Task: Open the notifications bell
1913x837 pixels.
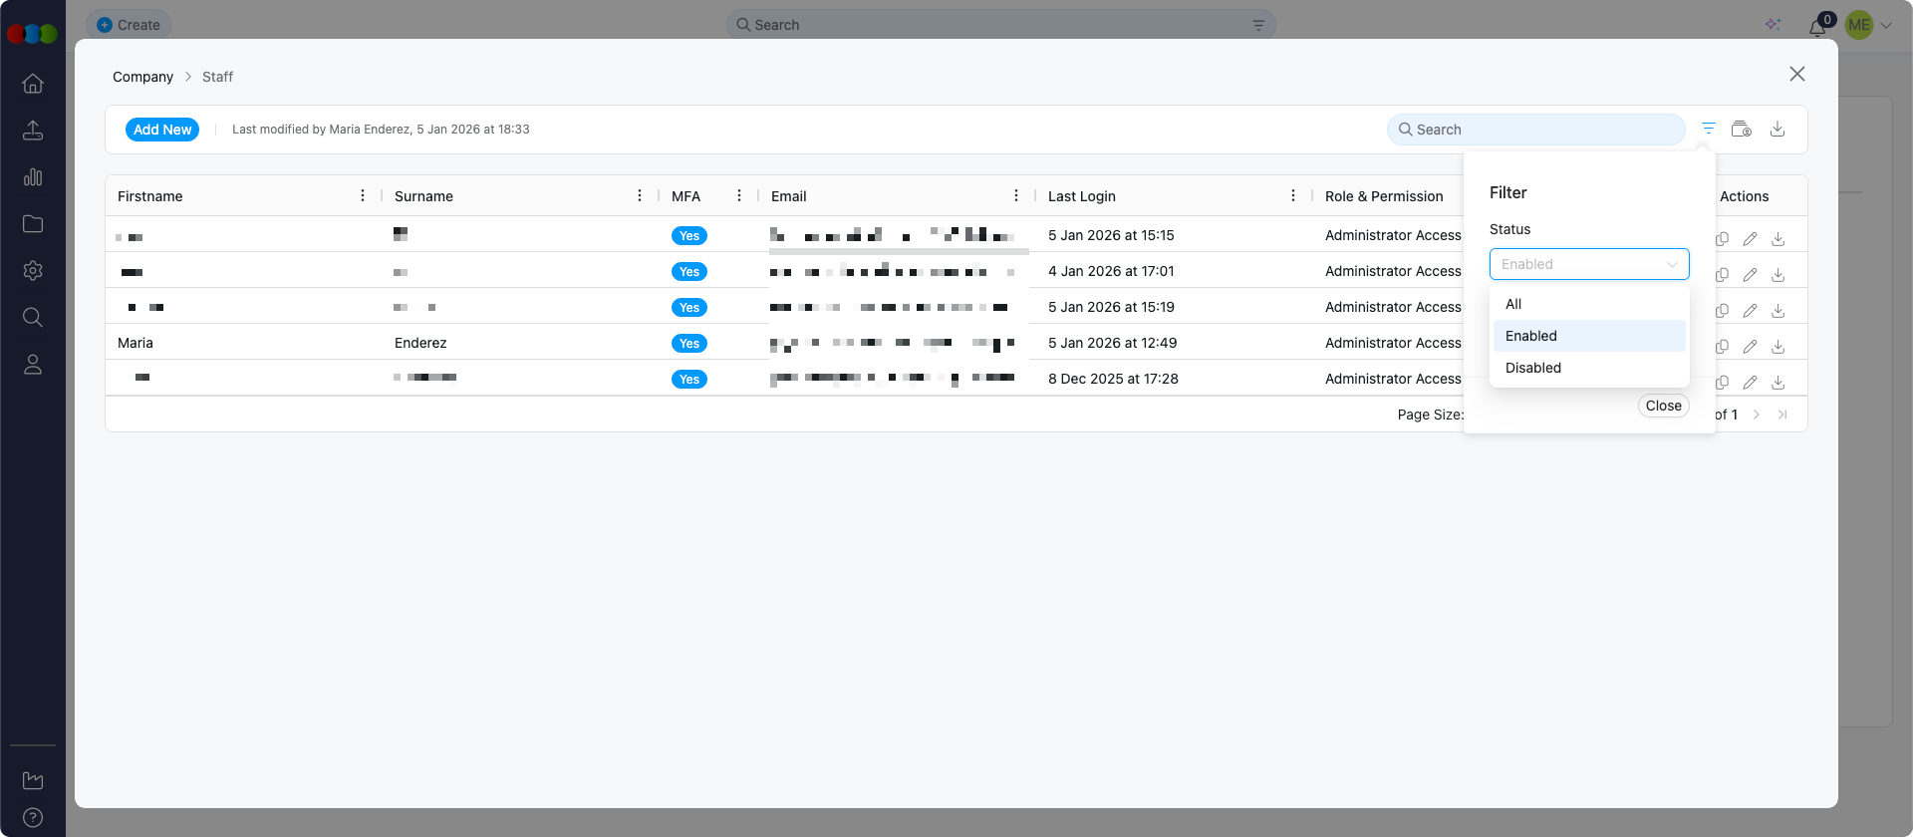Action: click(x=1817, y=27)
